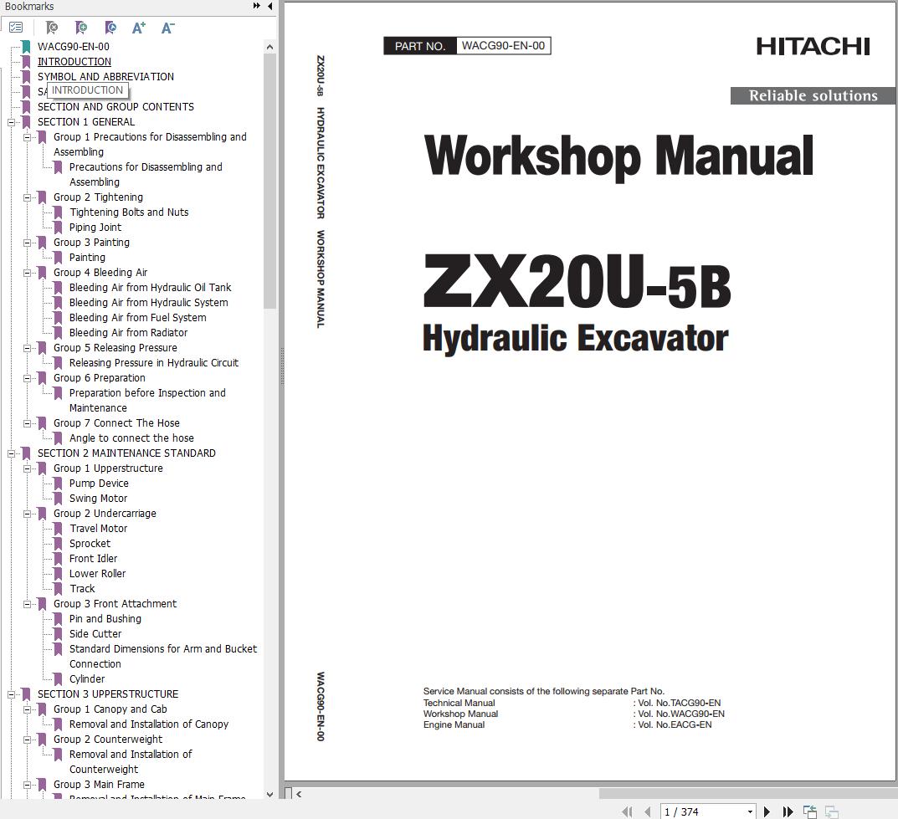Expand bookmarks panel with double arrow
The image size is (898, 819).
coord(257,6)
